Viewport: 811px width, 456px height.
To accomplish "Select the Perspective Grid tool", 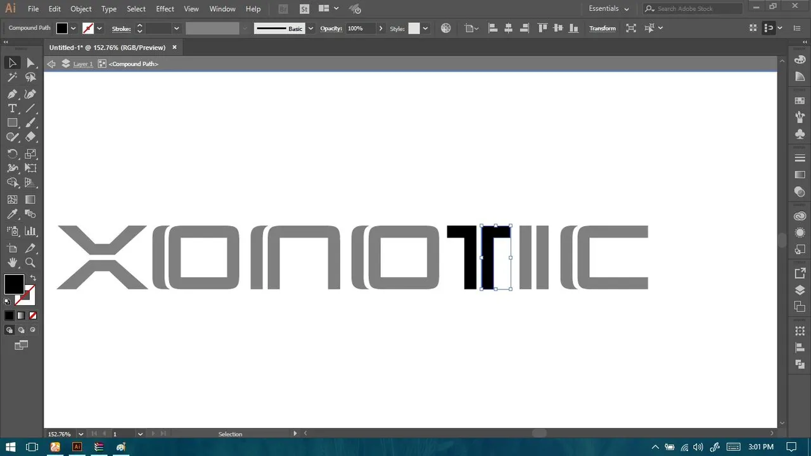I will click(x=30, y=182).
